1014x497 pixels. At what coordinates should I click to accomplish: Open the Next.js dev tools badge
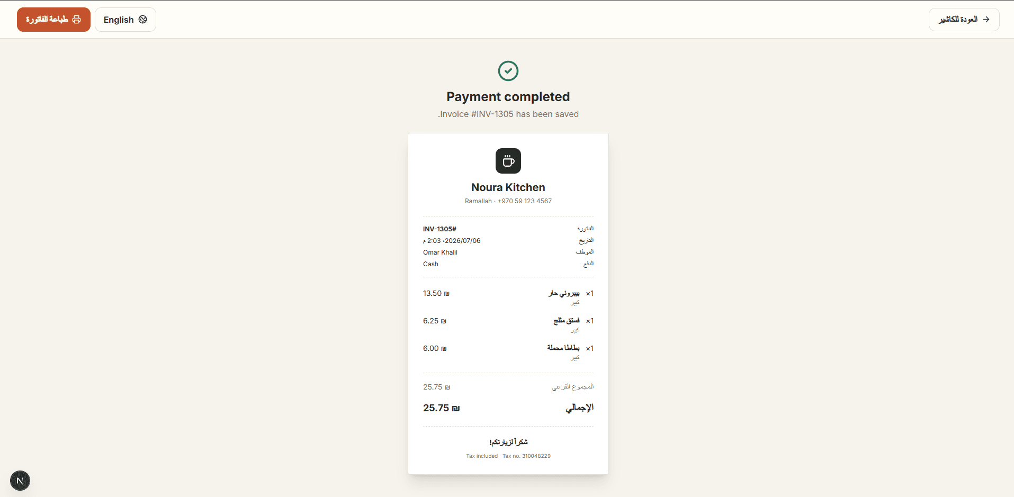coord(20,481)
